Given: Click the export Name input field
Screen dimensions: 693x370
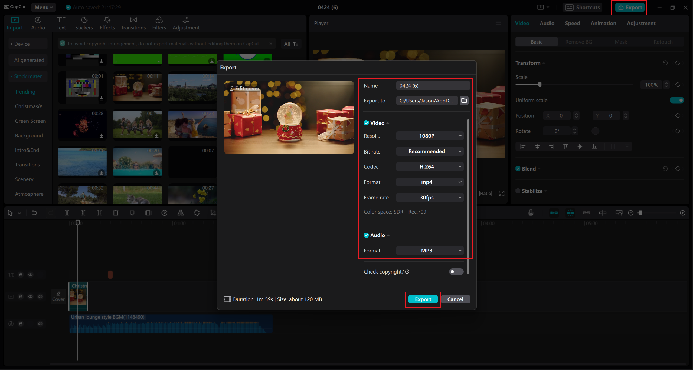Looking at the screenshot, I should pos(433,86).
